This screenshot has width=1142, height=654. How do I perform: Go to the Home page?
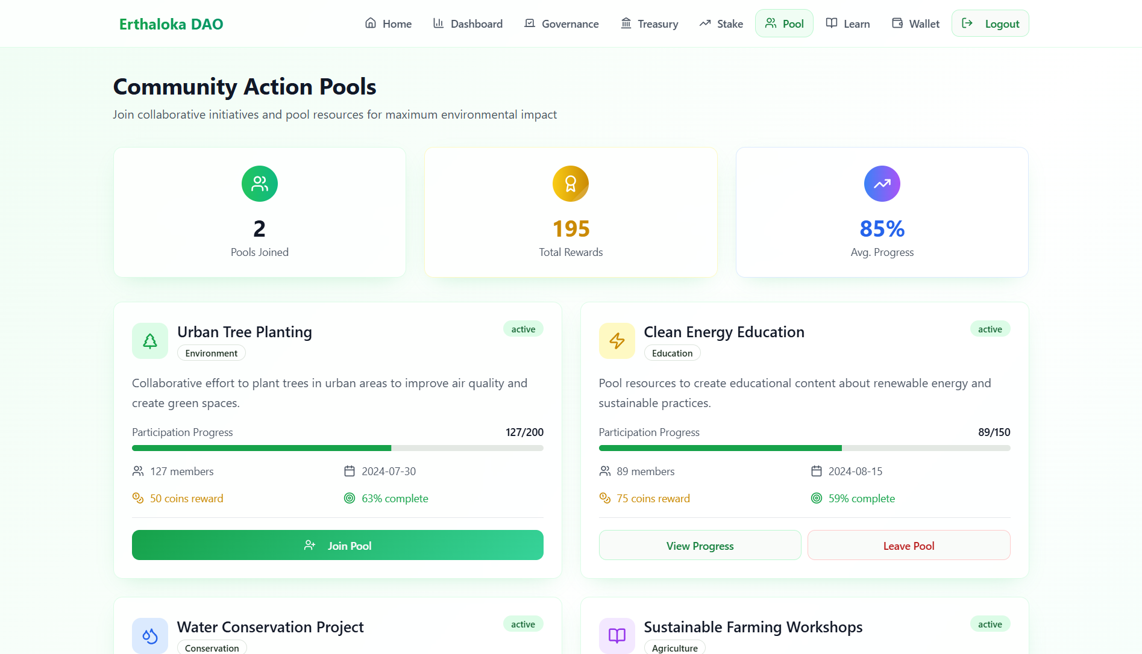(x=388, y=23)
